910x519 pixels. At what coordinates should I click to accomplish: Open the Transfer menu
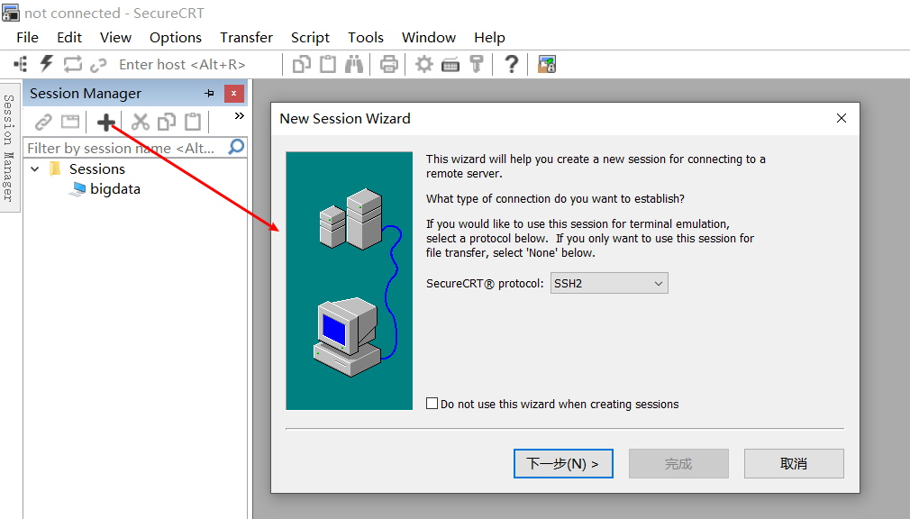click(x=246, y=38)
